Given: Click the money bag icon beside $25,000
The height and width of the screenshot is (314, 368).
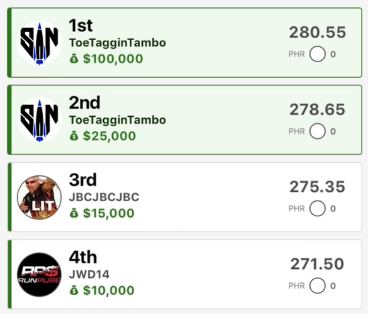Looking at the screenshot, I should [x=74, y=136].
